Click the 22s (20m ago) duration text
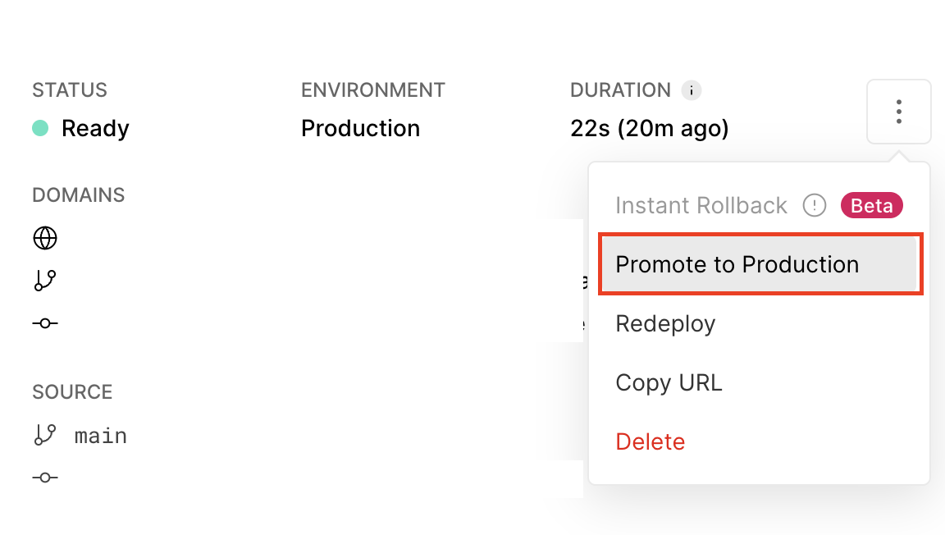The width and height of the screenshot is (945, 535). coord(650,129)
